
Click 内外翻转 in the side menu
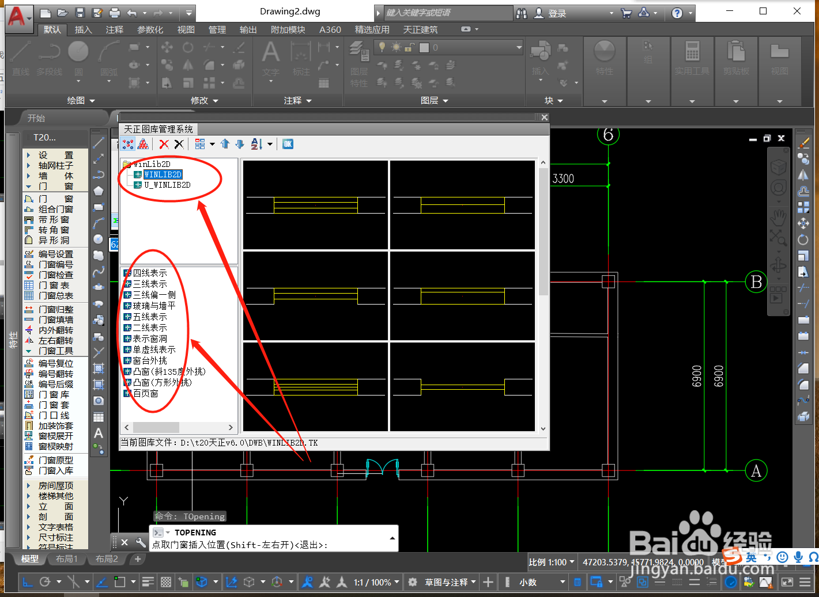[x=56, y=330]
